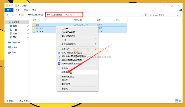Click the Up one level arrow
This screenshot has width=185, height=107.
[19, 15]
